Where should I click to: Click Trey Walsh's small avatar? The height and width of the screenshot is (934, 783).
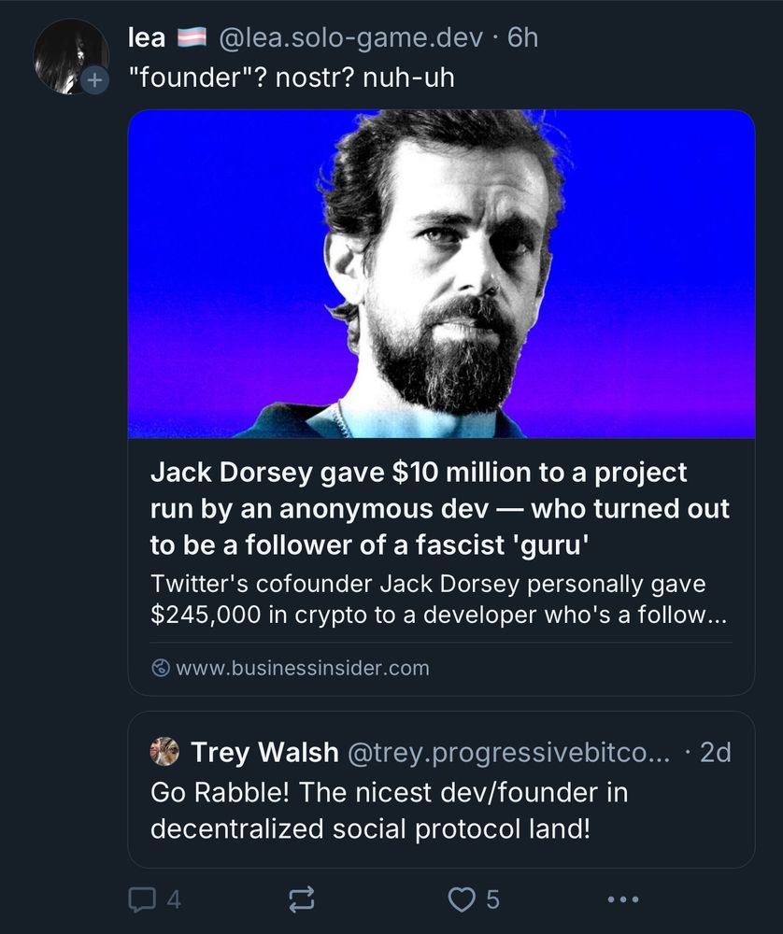coord(164,752)
